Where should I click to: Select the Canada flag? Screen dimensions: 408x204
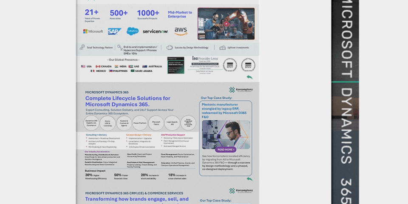coord(98,66)
